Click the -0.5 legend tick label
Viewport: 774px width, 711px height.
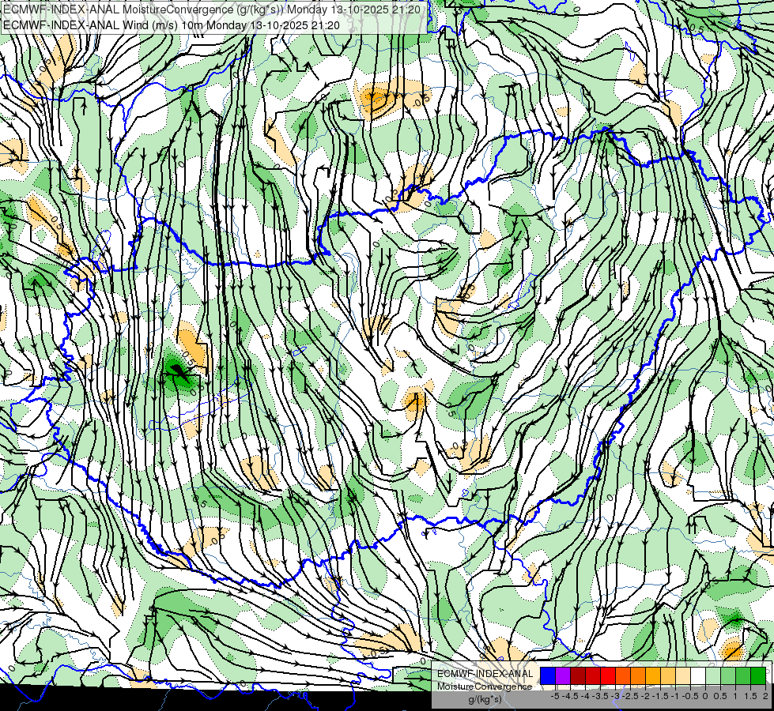pyautogui.click(x=690, y=696)
